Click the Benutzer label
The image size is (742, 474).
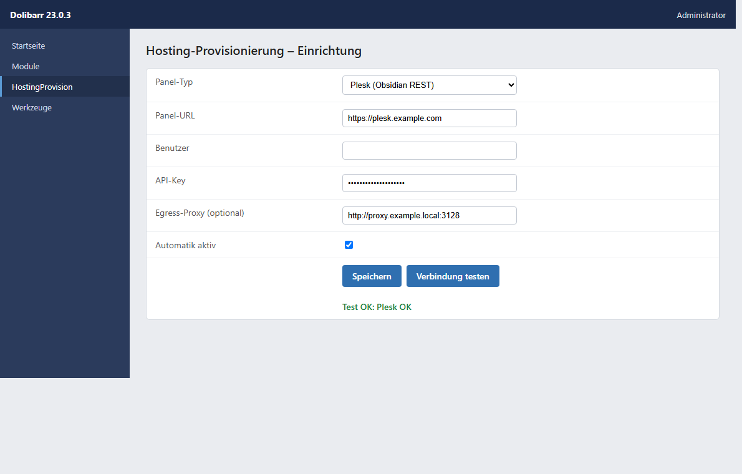pos(172,148)
